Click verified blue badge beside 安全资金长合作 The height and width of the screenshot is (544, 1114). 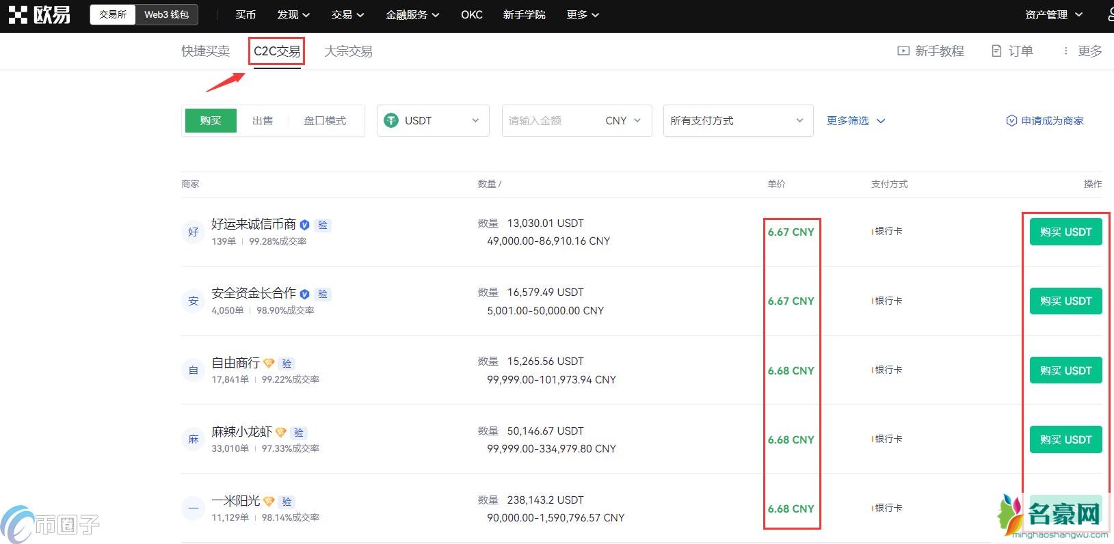[x=305, y=294]
